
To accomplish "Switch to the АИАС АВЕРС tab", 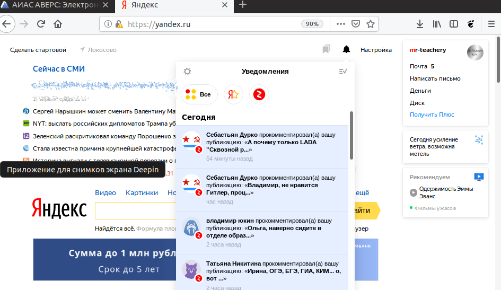I will coord(55,5).
